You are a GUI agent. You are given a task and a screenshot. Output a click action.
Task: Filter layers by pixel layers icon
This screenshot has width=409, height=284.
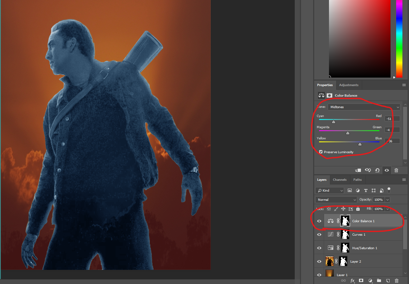[350, 190]
